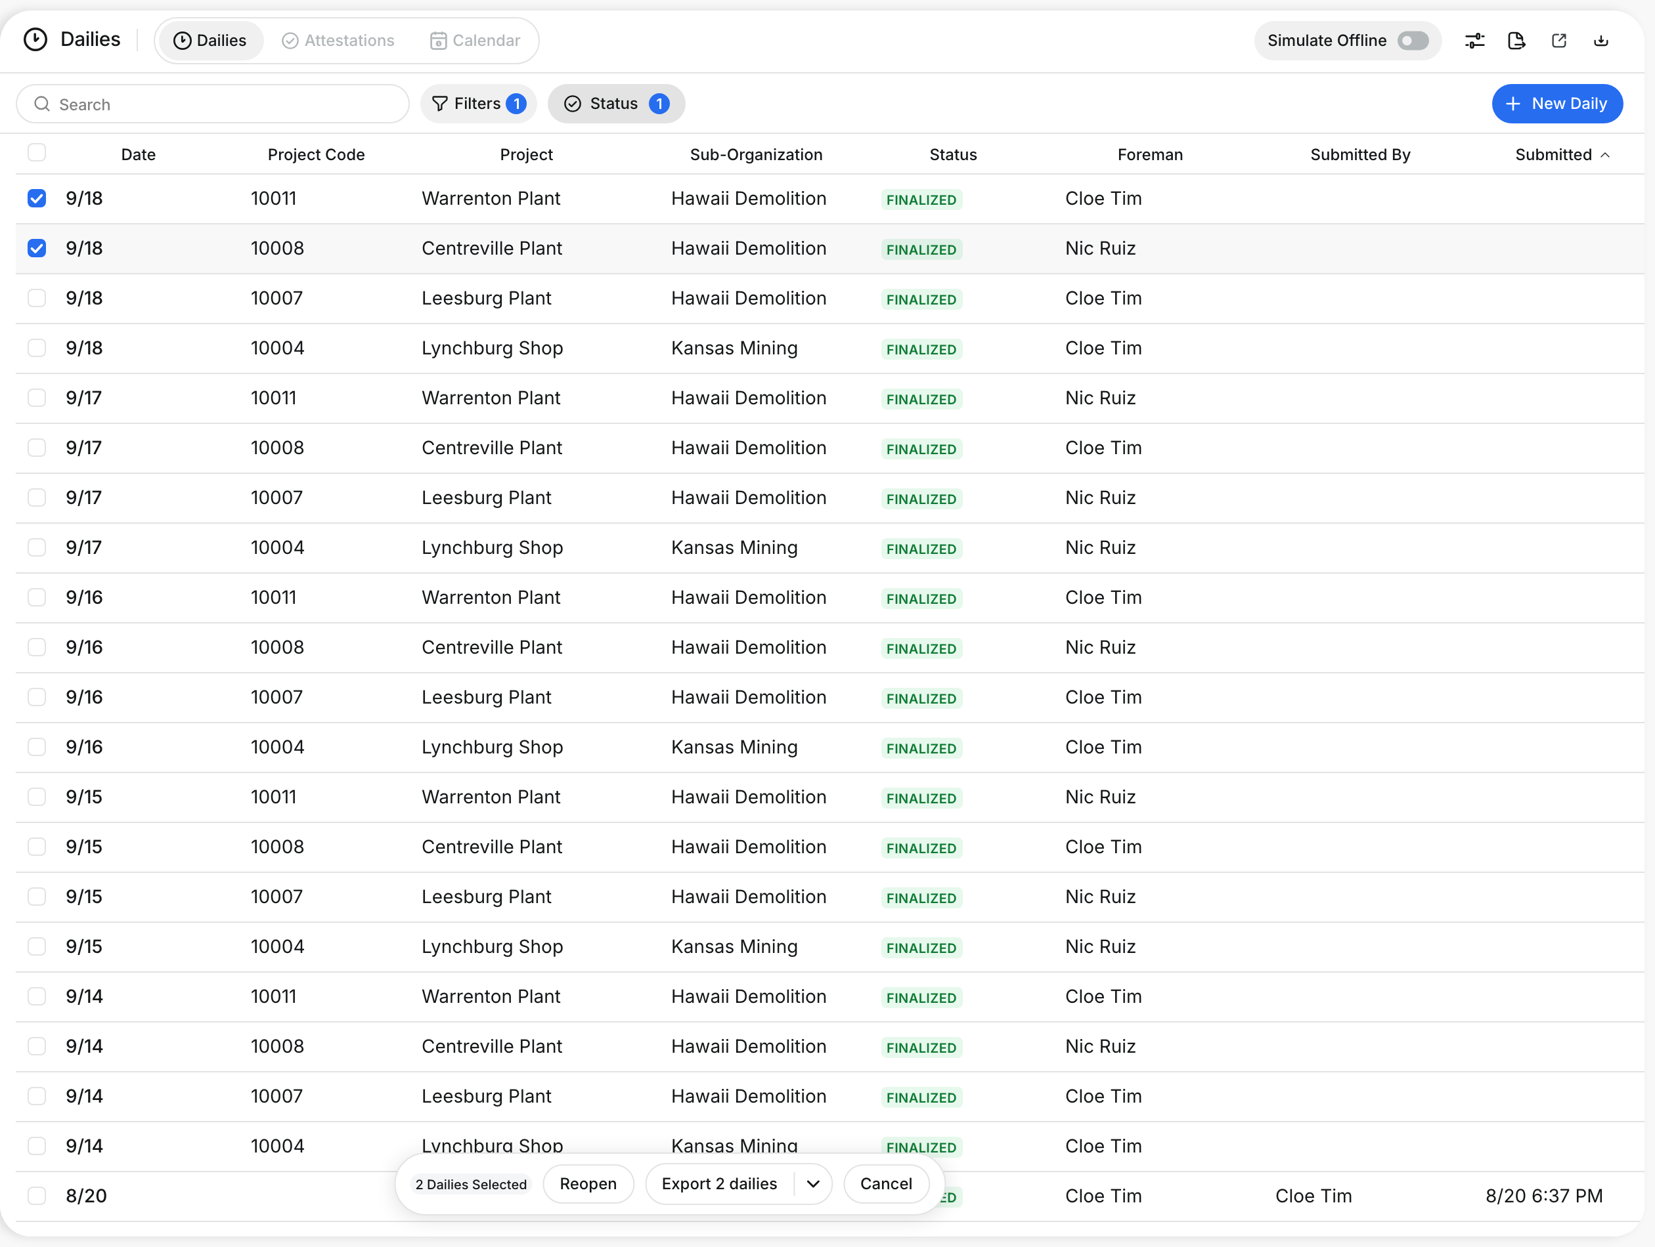Check the 8/20 row checkbox

tap(37, 1195)
